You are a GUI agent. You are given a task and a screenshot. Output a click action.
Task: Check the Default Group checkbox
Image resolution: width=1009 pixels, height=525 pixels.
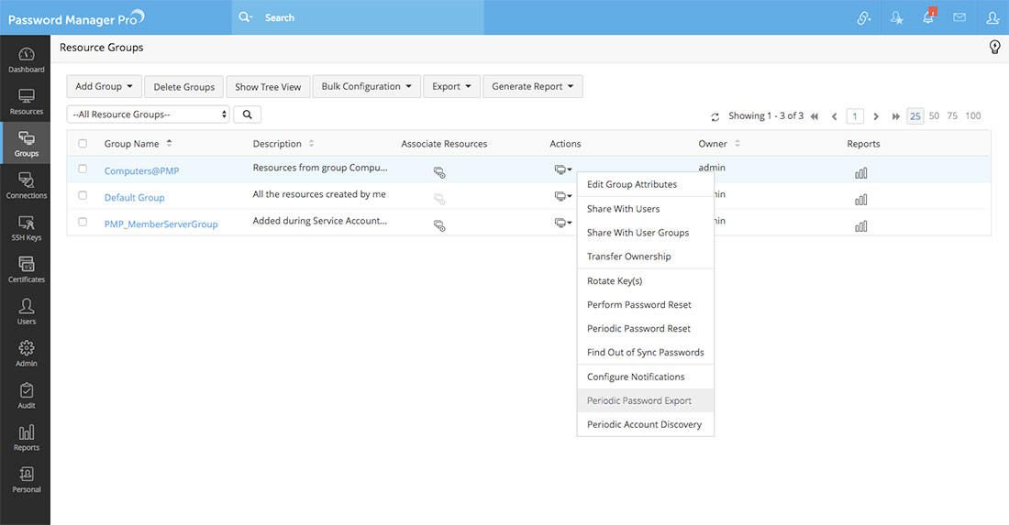[83, 195]
